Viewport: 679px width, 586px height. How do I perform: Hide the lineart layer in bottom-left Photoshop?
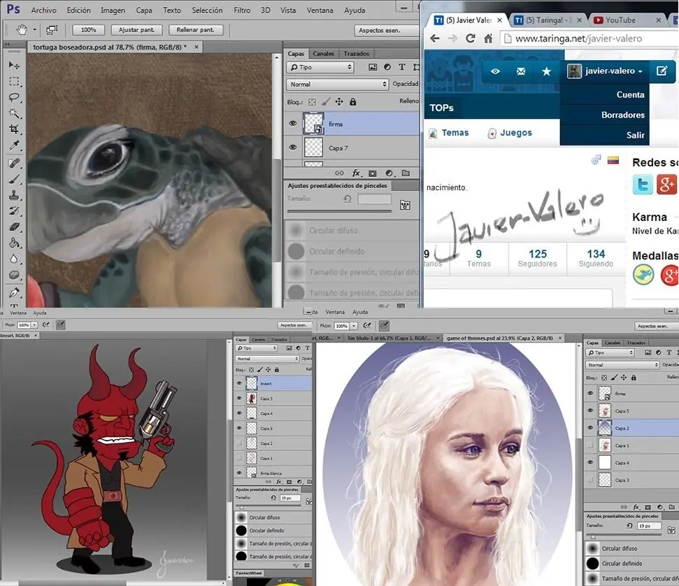(239, 383)
